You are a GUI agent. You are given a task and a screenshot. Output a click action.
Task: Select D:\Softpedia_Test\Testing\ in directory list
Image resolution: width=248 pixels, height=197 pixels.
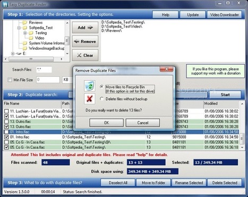(x=123, y=22)
